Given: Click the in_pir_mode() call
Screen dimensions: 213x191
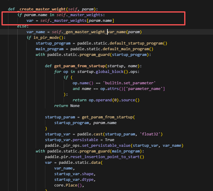Looking at the screenshot, I should 45,38.
